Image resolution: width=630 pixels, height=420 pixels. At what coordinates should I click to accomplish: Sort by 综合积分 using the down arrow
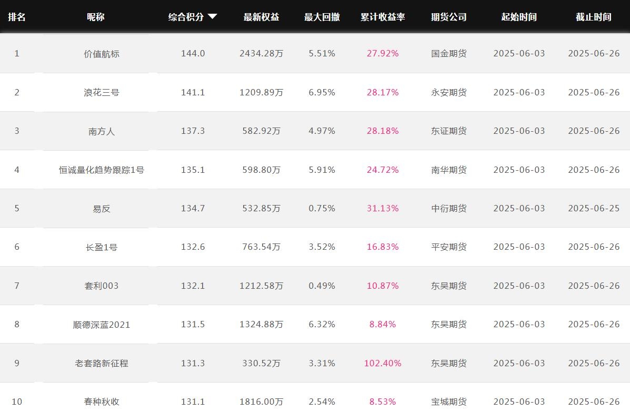pyautogui.click(x=213, y=16)
